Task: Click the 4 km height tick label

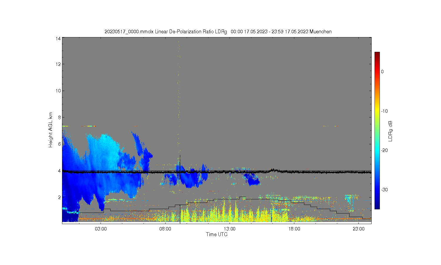Action: coord(59,171)
